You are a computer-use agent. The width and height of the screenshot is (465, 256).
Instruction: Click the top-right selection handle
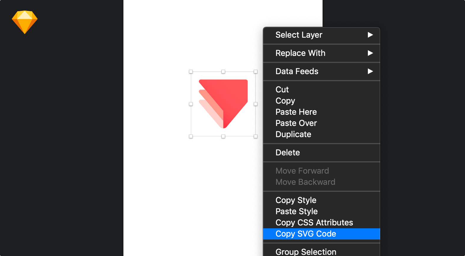tap(255, 72)
